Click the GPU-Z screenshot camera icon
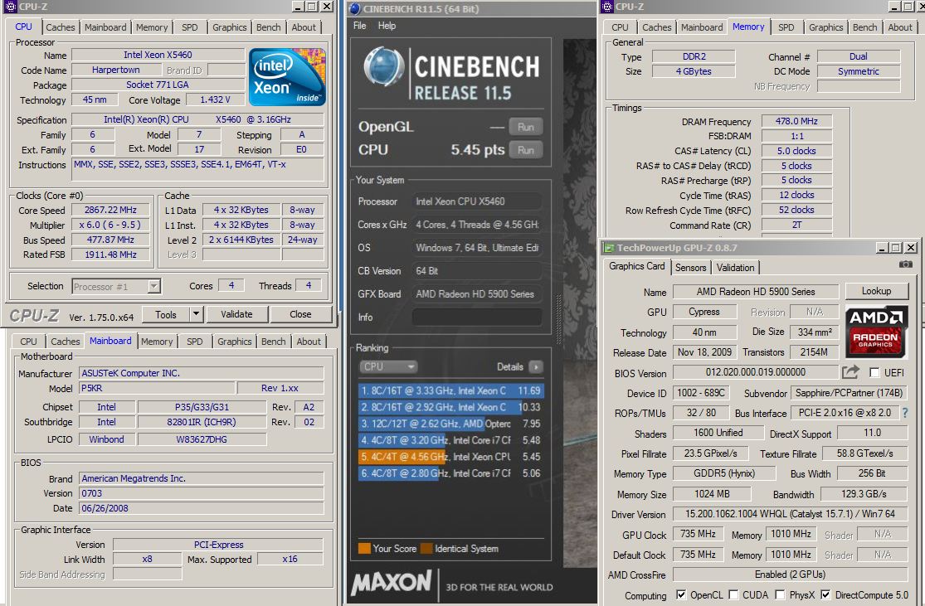 (x=905, y=264)
